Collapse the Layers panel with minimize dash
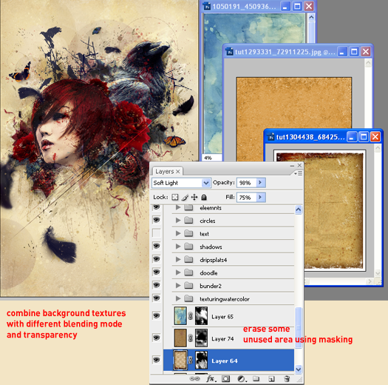 pyautogui.click(x=292, y=165)
